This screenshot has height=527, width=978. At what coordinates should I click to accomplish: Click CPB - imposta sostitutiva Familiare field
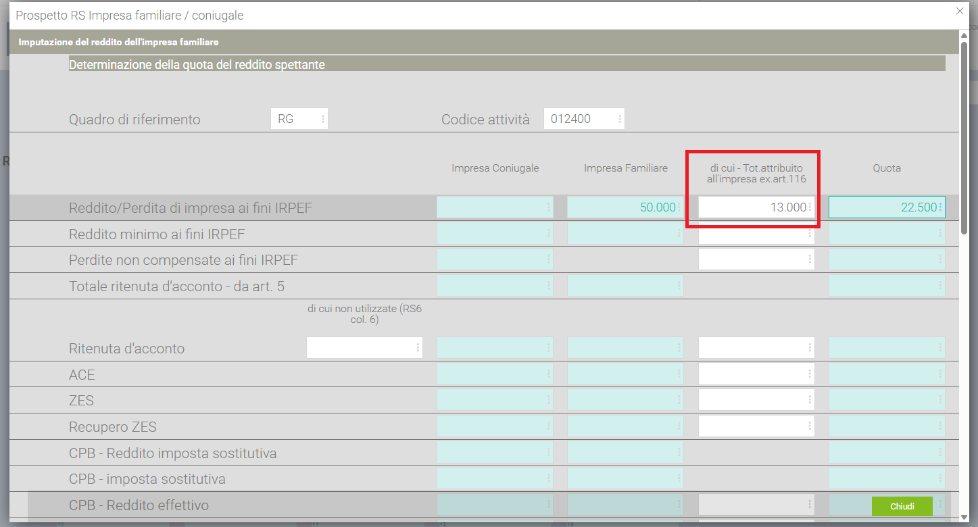tap(625, 478)
